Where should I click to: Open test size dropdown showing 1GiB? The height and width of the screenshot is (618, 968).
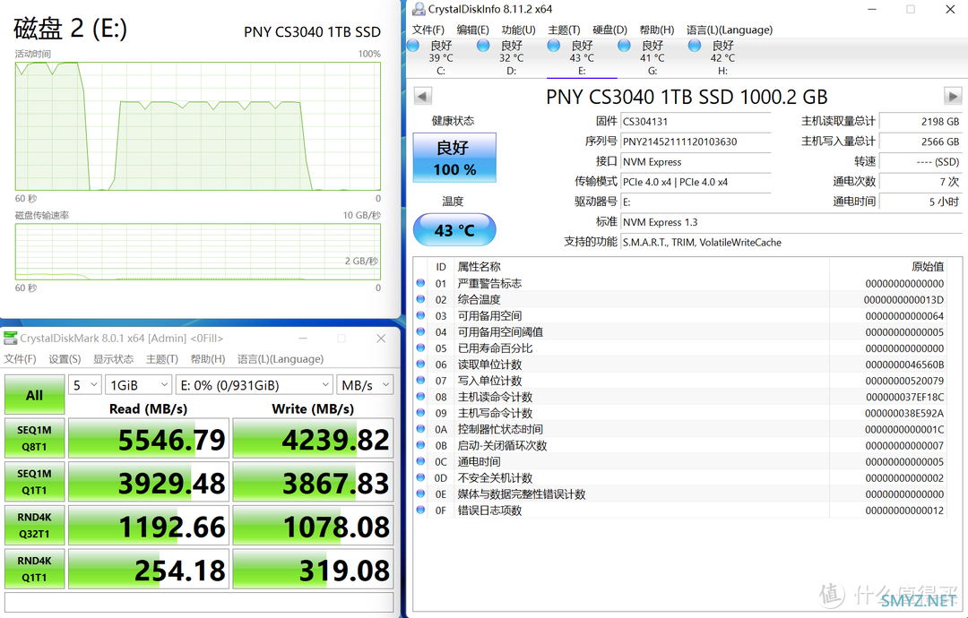[138, 385]
